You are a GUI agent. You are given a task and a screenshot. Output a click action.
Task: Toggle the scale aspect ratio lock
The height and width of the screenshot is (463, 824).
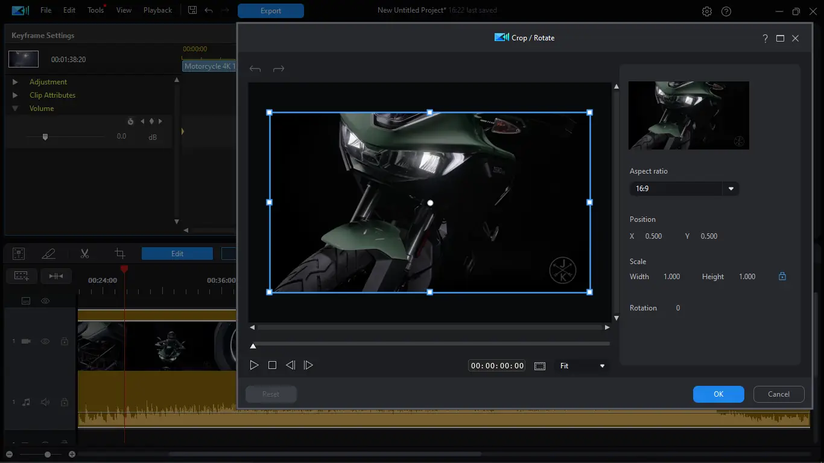coord(782,277)
